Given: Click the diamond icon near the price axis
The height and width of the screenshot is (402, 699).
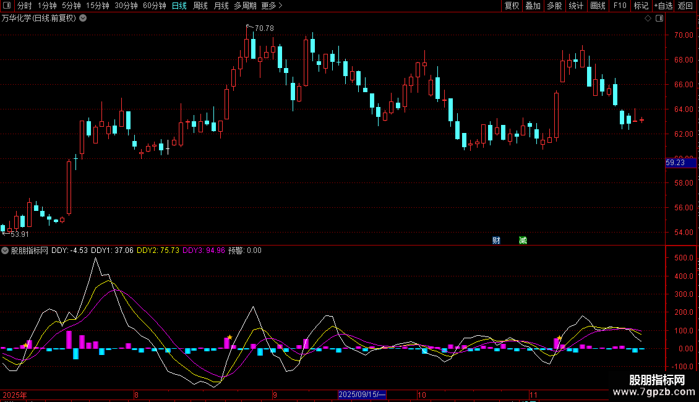Looking at the screenshot, I should (x=648, y=19).
